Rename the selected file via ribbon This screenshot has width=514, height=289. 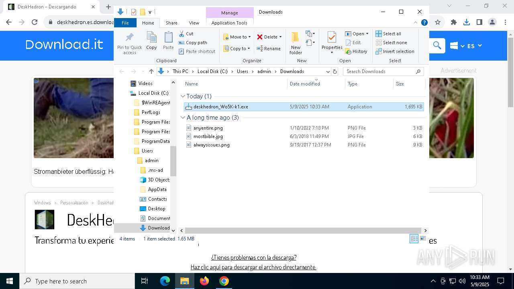tap(269, 49)
